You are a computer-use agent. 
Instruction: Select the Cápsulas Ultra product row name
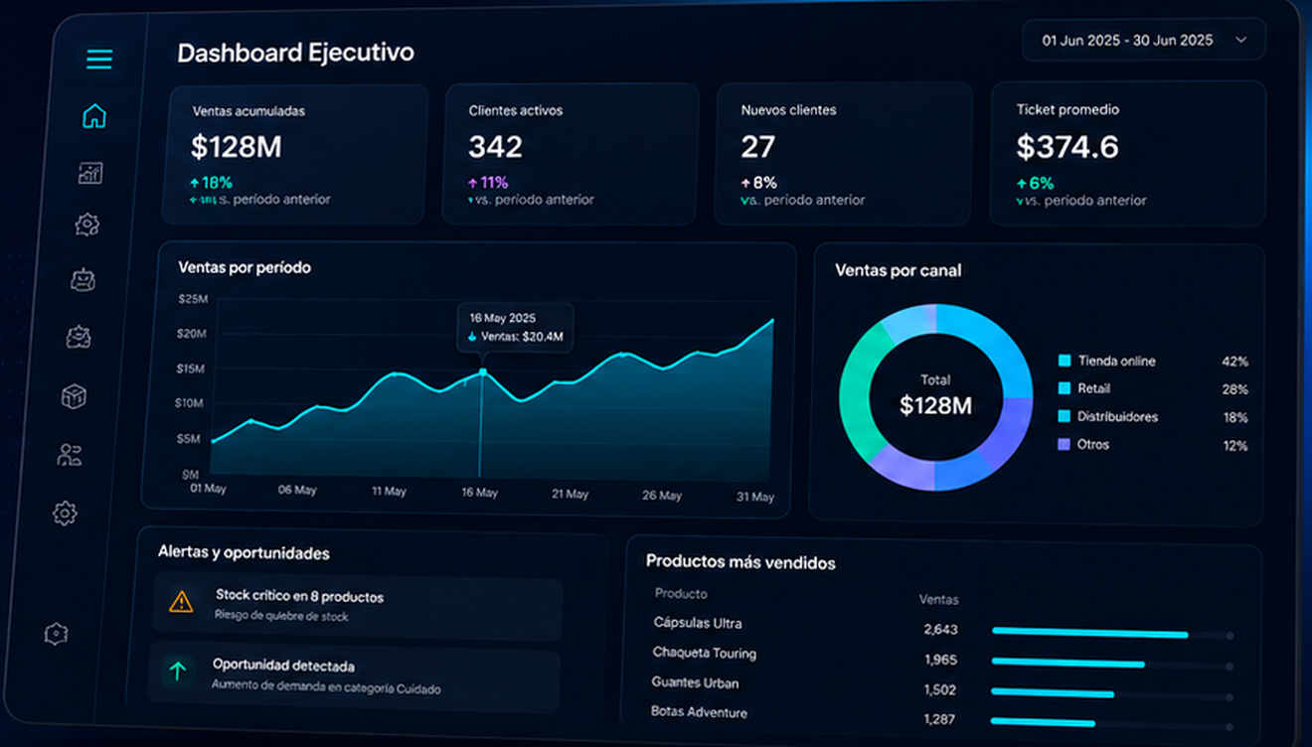pos(698,623)
